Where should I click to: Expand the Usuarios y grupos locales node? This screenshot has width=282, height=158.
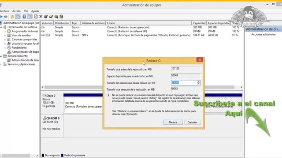(5, 43)
